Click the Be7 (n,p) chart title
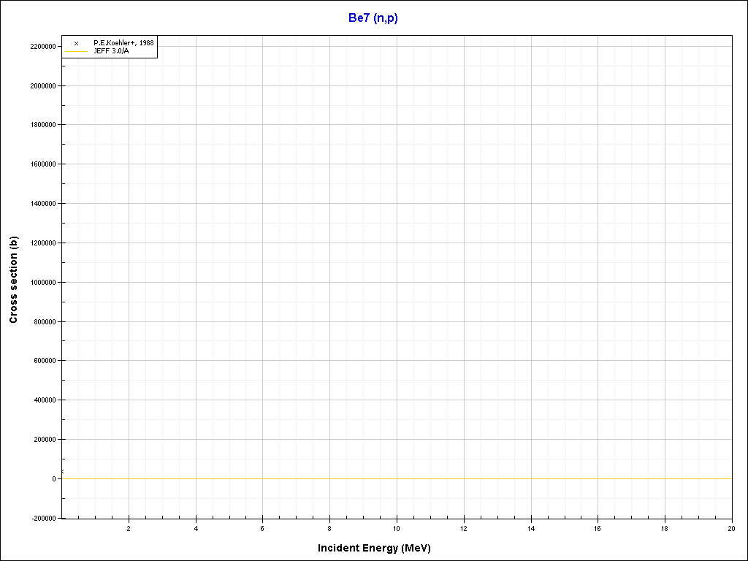The image size is (748, 561). tap(373, 18)
